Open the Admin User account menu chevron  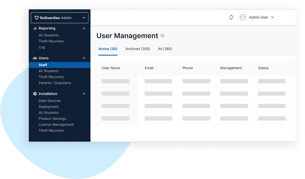pos(272,17)
